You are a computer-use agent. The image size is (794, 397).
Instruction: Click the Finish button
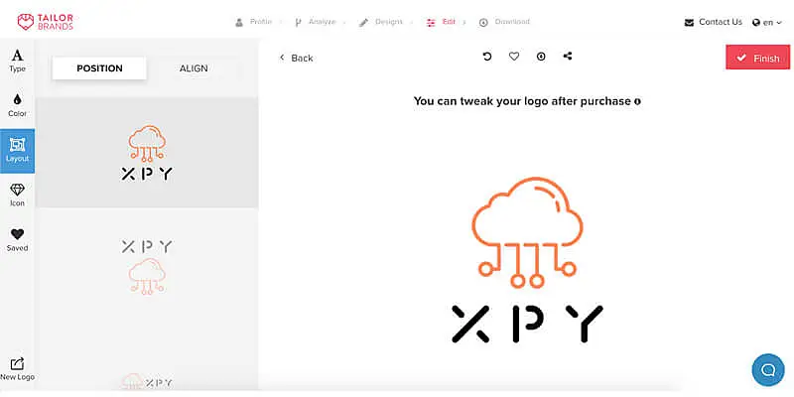(x=757, y=58)
